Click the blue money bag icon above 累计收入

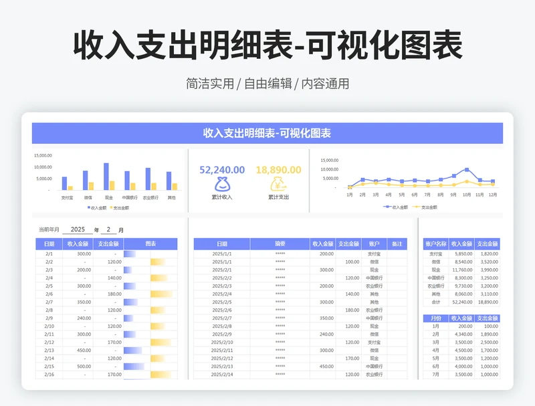tap(222, 184)
